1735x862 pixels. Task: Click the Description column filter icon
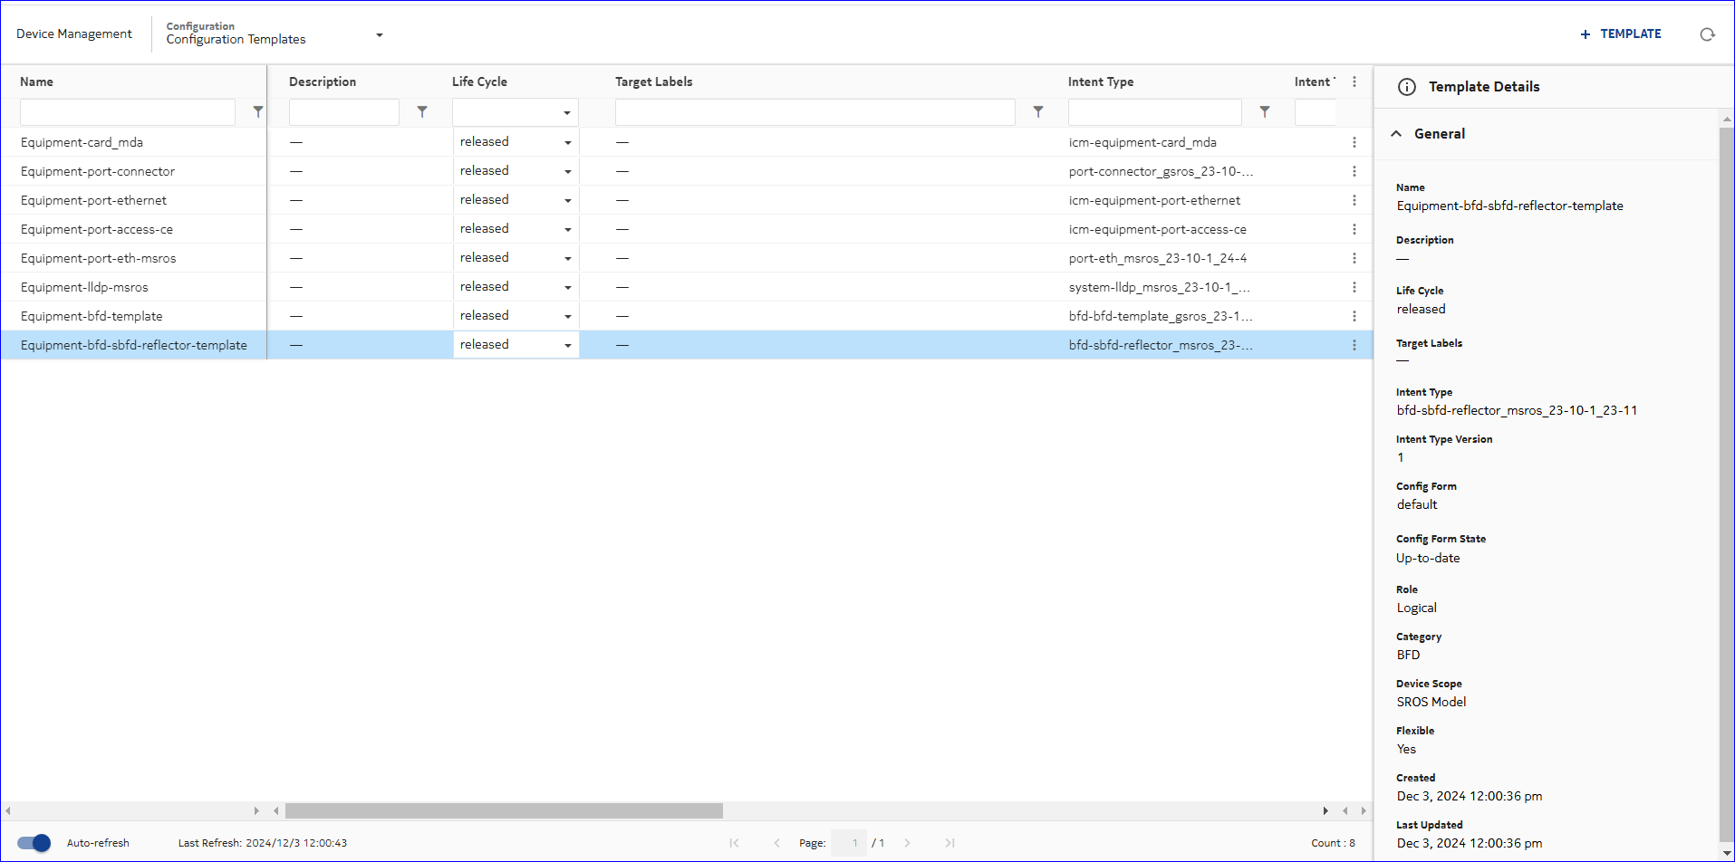coord(422,111)
